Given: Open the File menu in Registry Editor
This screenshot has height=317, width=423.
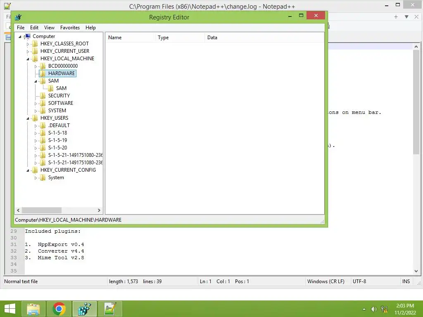Looking at the screenshot, I should (x=21, y=28).
